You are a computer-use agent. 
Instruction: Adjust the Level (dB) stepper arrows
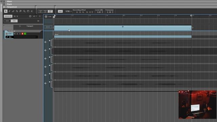point(102,12)
